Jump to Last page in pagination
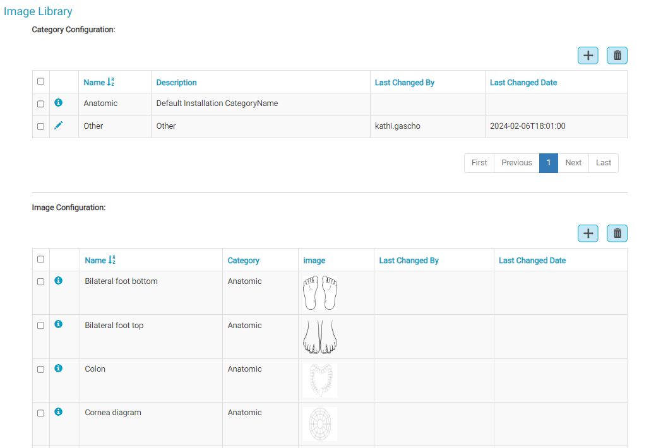This screenshot has height=448, width=656. (x=604, y=163)
